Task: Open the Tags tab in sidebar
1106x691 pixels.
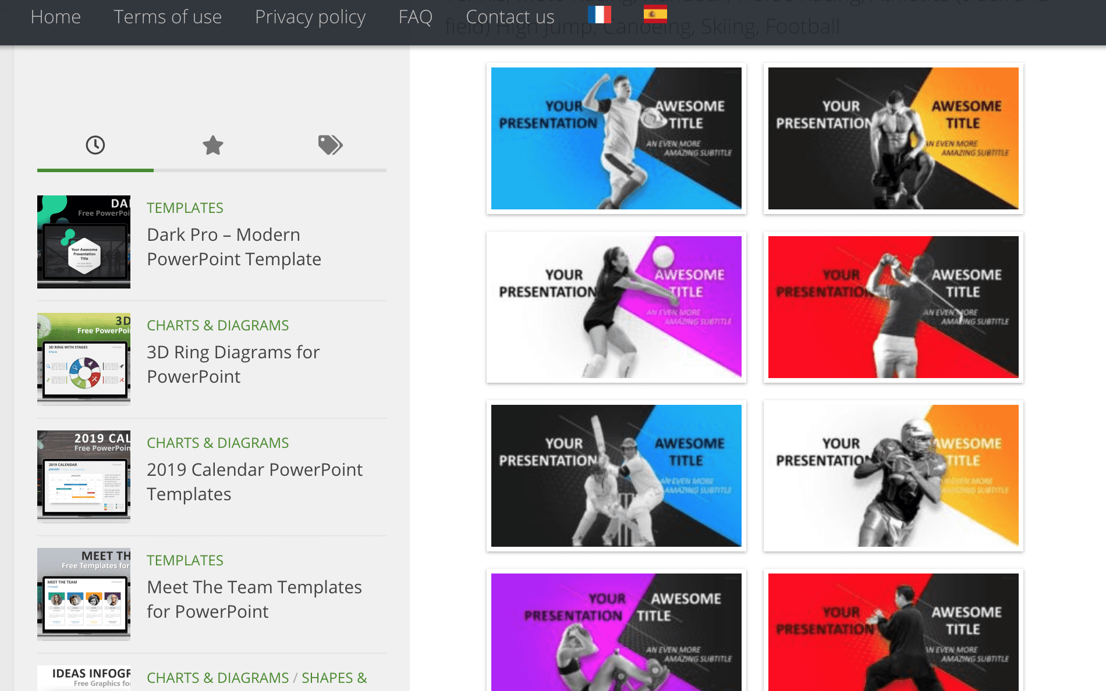Action: [329, 145]
